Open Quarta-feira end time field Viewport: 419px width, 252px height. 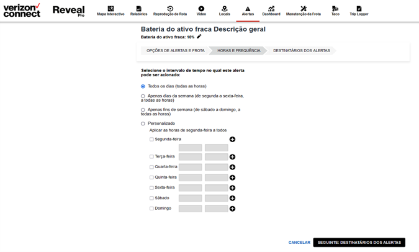pyautogui.click(x=217, y=167)
